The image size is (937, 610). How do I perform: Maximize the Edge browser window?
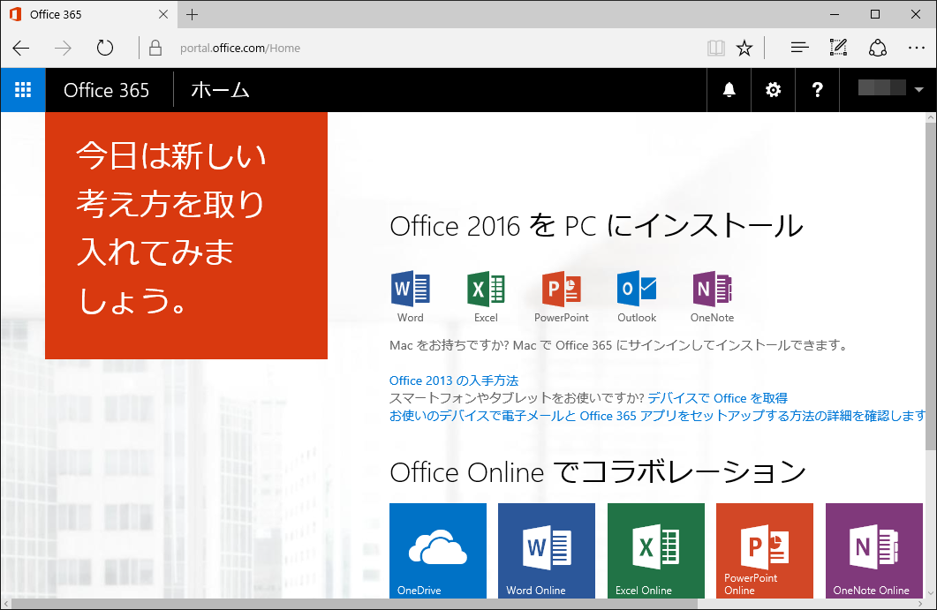pyautogui.click(x=875, y=14)
